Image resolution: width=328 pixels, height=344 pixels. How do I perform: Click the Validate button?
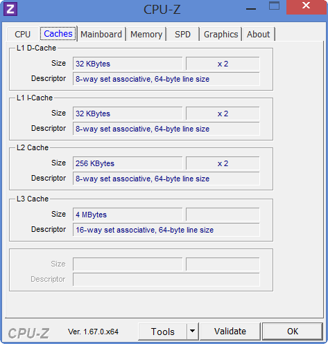230,332
